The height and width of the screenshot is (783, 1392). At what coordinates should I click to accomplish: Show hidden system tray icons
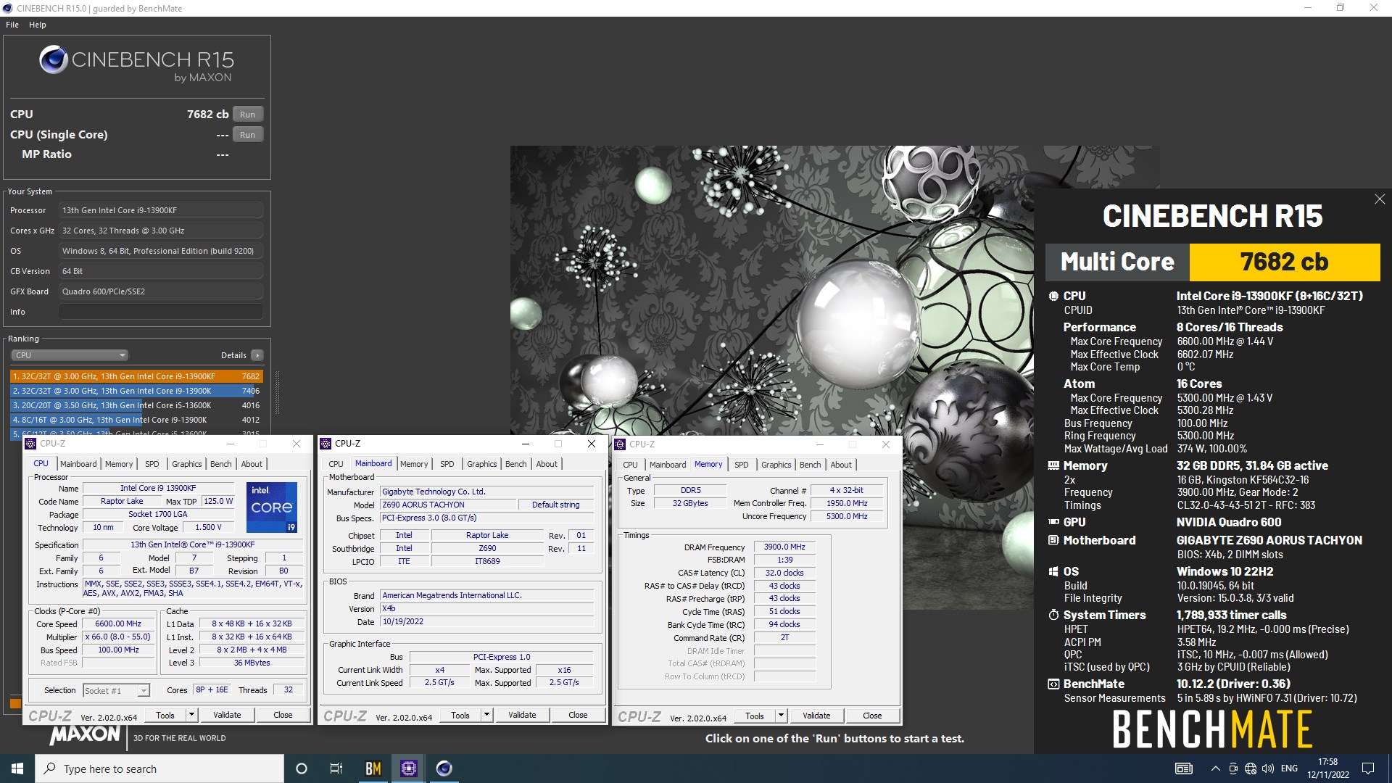point(1215,768)
